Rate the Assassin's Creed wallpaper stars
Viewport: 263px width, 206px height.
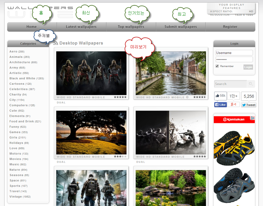pos(120,97)
